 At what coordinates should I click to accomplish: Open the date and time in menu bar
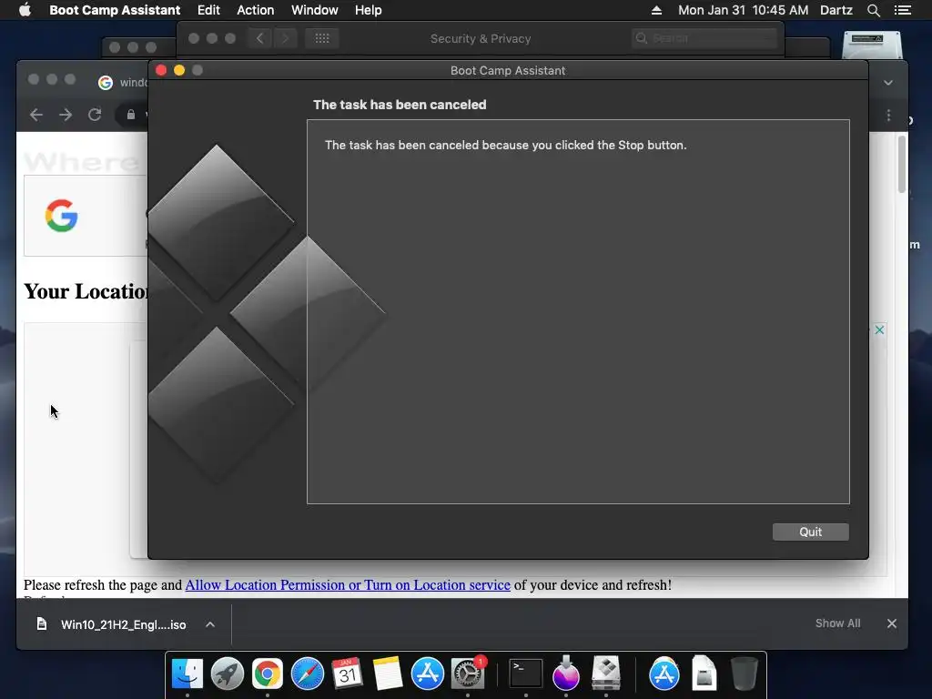point(743,10)
